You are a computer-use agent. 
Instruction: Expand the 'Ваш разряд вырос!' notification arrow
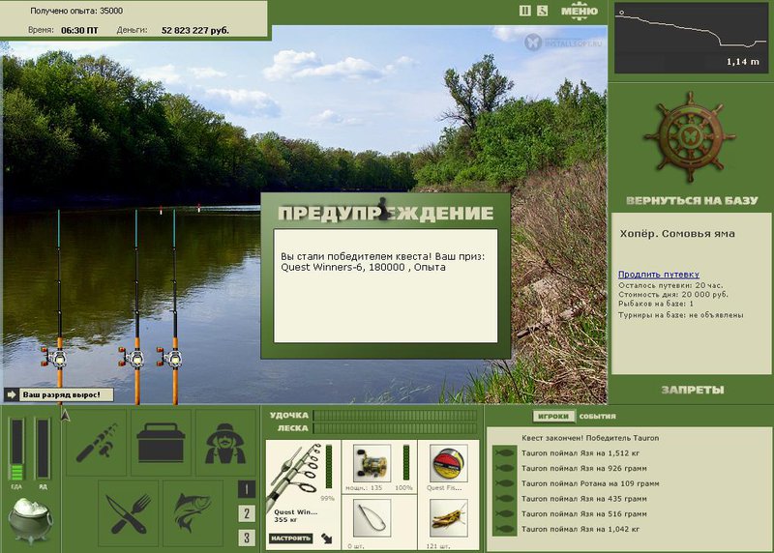12,394
